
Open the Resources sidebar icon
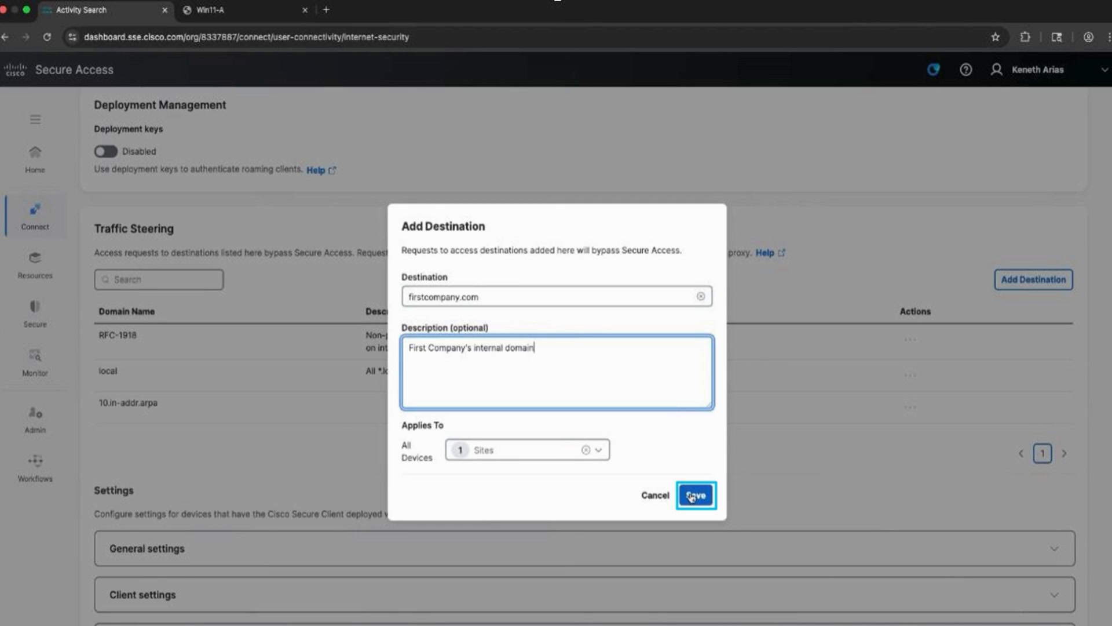pos(35,265)
